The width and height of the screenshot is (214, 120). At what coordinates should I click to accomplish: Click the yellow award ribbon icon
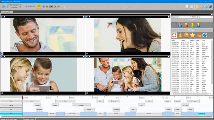[38, 6]
